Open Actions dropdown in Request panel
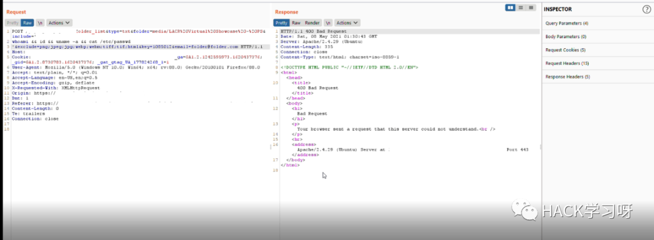Screen dimensions: 654x240 click(x=59, y=23)
